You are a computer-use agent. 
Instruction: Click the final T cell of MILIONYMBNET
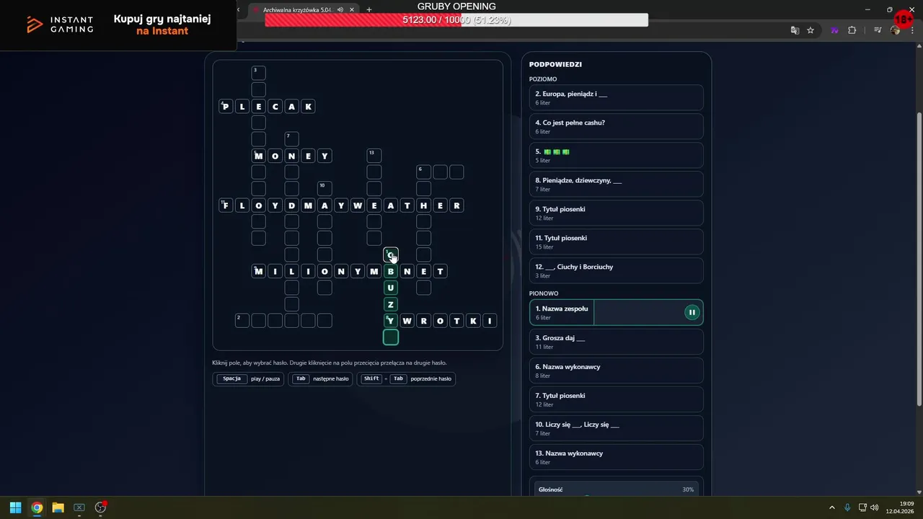(x=440, y=271)
